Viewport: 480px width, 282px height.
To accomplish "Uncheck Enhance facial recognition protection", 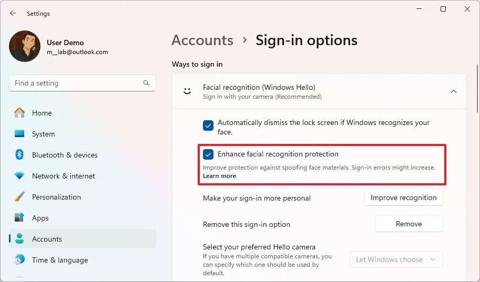I will click(x=208, y=154).
